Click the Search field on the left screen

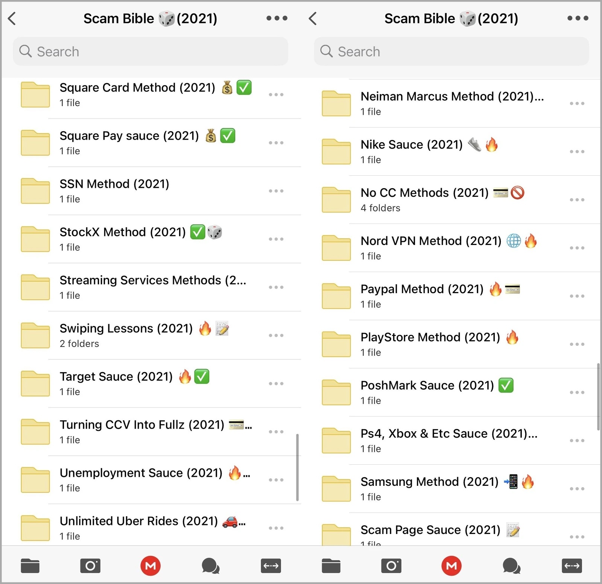tap(150, 52)
